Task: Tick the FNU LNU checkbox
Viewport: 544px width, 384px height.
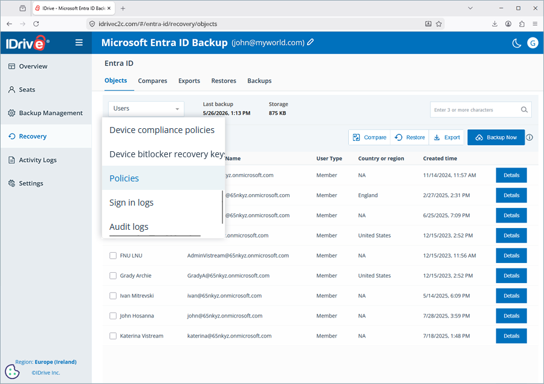Action: click(x=113, y=256)
